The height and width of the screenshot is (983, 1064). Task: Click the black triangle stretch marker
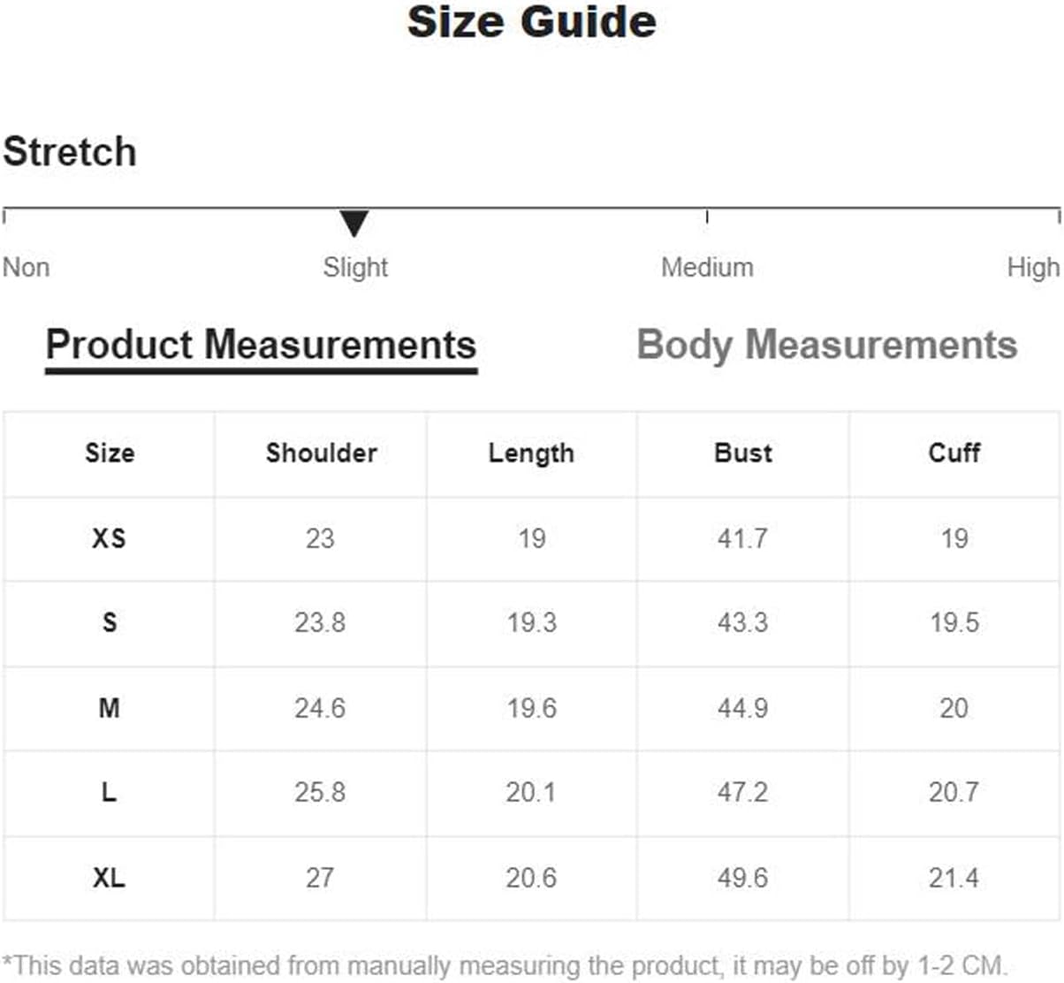[353, 223]
